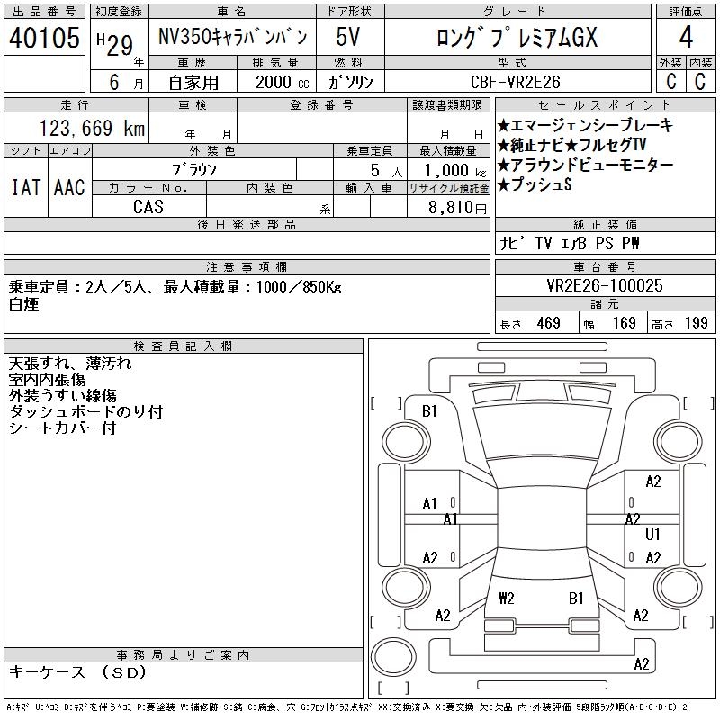Select the 後日発送部品 header

(247, 224)
